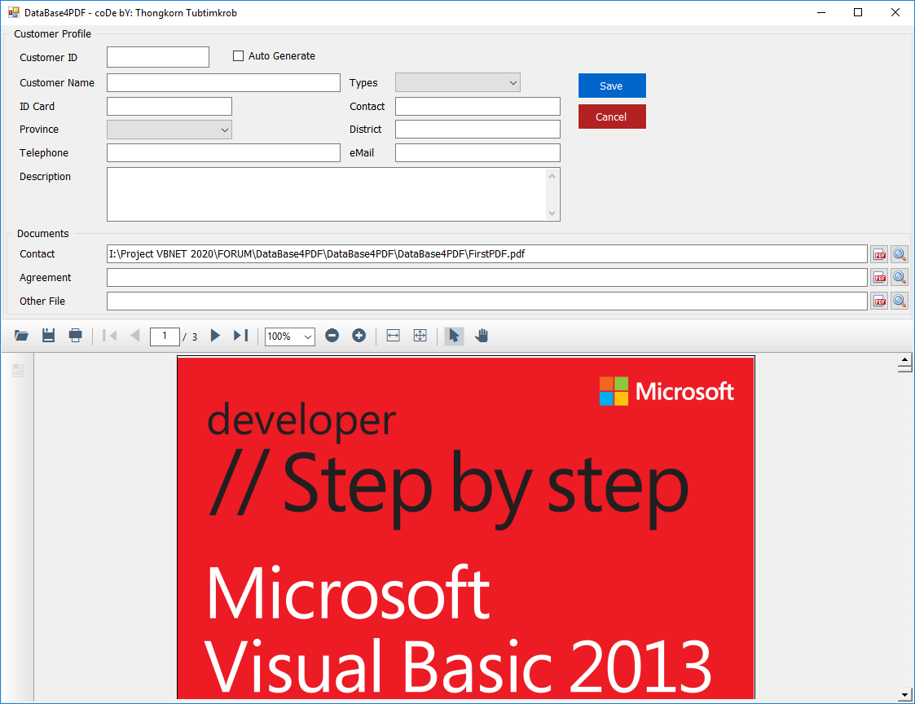This screenshot has width=915, height=704.
Task: Advance to next PDF page
Action: tap(215, 336)
